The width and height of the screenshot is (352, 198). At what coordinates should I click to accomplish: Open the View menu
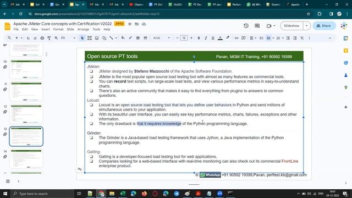point(34,29)
